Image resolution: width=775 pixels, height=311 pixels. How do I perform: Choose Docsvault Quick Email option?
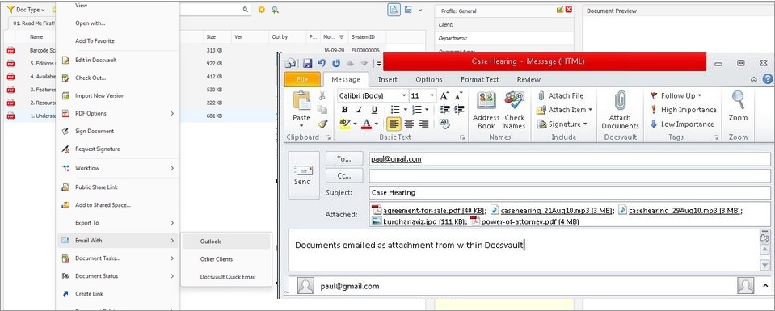coord(226,277)
